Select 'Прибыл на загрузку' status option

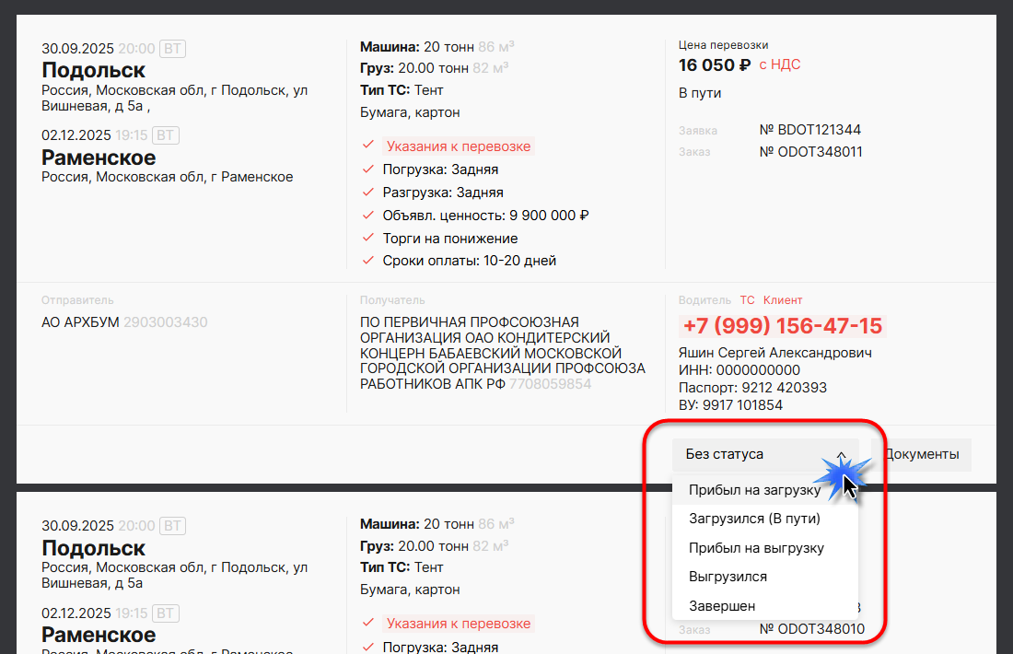pyautogui.click(x=754, y=490)
